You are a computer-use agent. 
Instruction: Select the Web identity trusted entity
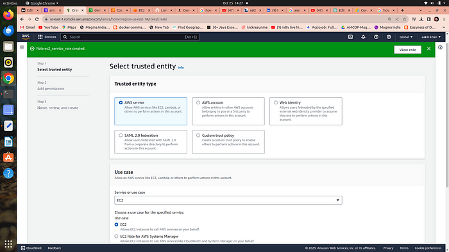(305, 111)
